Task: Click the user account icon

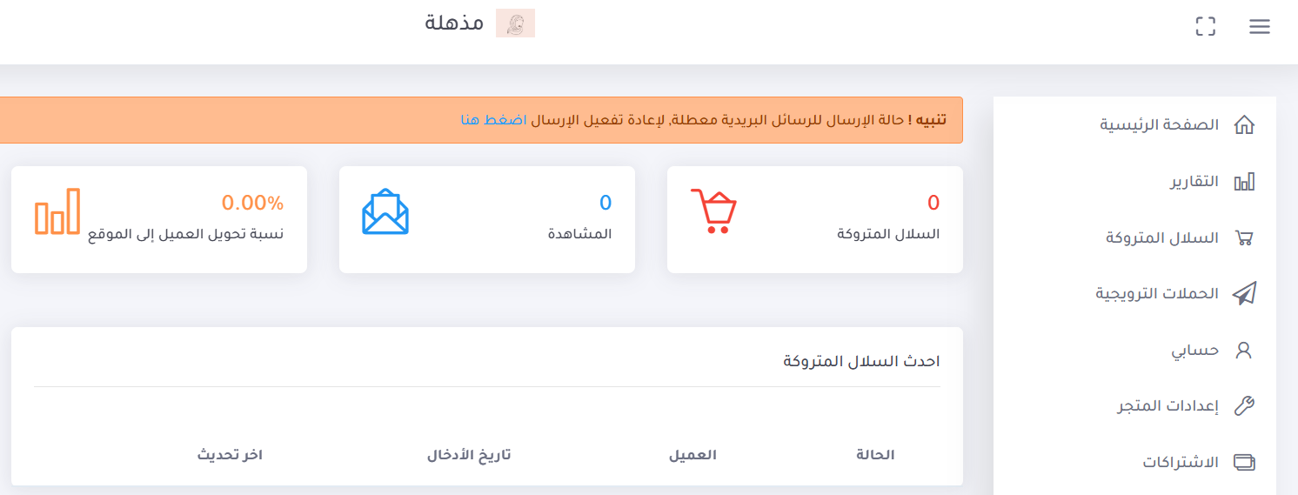Action: (1244, 351)
